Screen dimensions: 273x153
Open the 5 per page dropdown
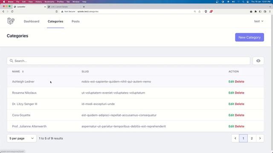[x=22, y=138]
